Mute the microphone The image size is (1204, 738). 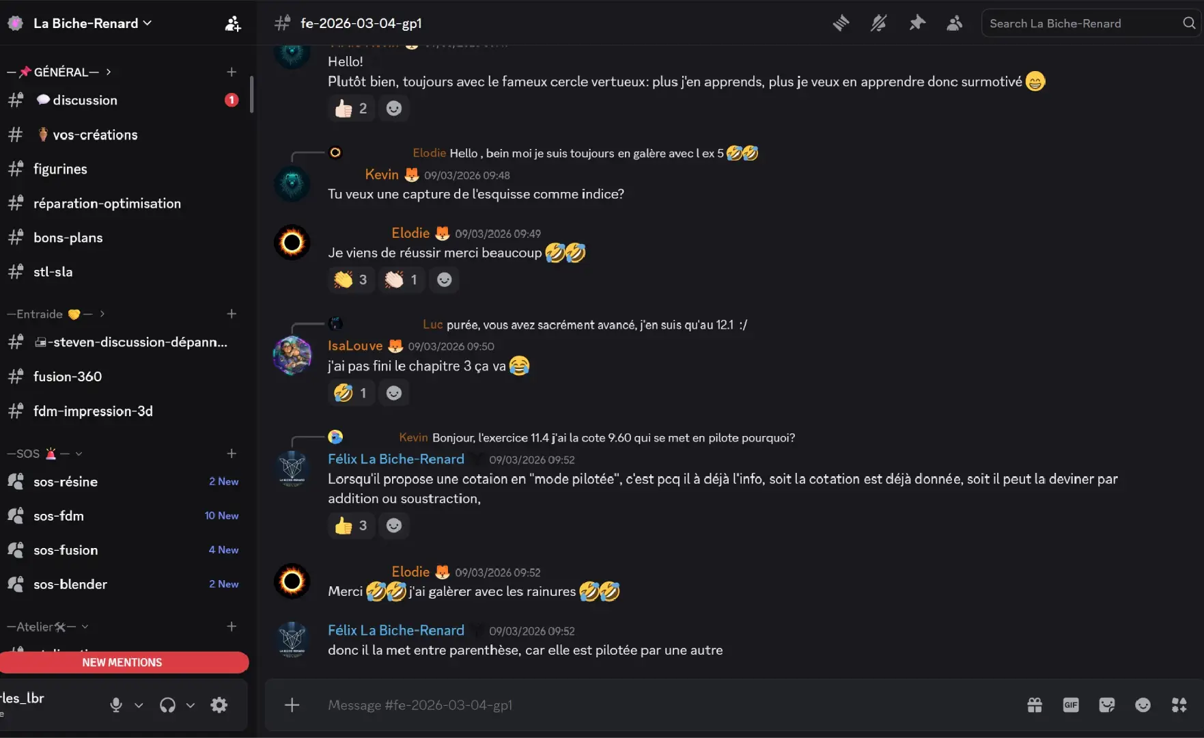116,705
